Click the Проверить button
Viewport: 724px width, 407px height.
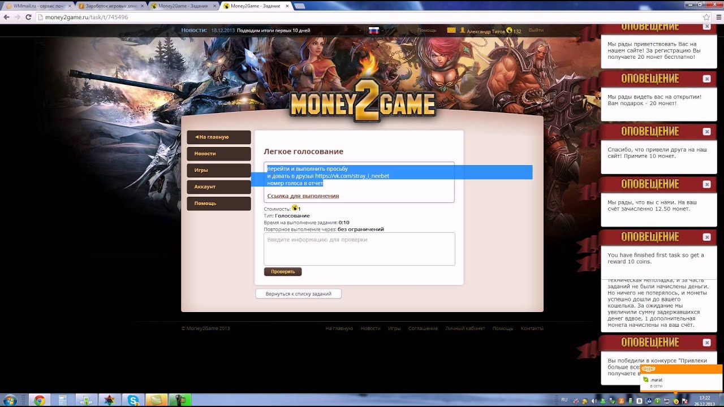(283, 272)
